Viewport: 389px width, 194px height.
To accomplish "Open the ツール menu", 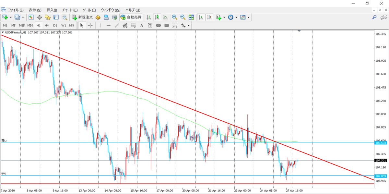I will click(x=89, y=10).
